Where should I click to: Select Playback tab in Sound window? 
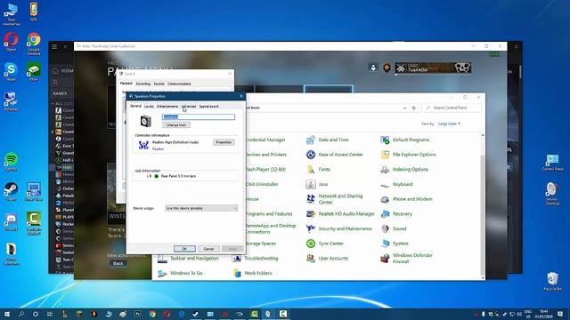(x=126, y=84)
